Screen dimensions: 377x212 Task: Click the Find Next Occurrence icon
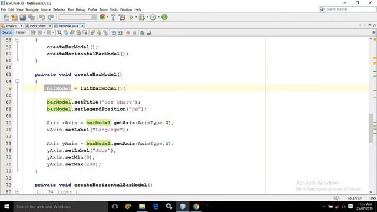(72, 32)
